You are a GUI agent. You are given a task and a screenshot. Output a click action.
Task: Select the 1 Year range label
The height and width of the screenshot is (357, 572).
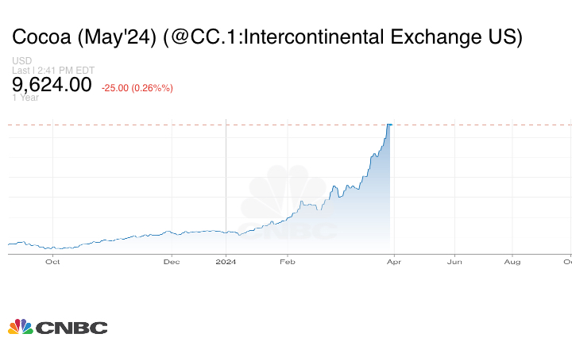pos(25,98)
